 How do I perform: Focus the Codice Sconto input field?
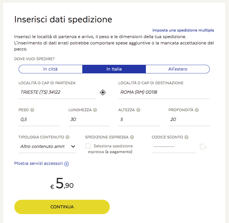174,146
